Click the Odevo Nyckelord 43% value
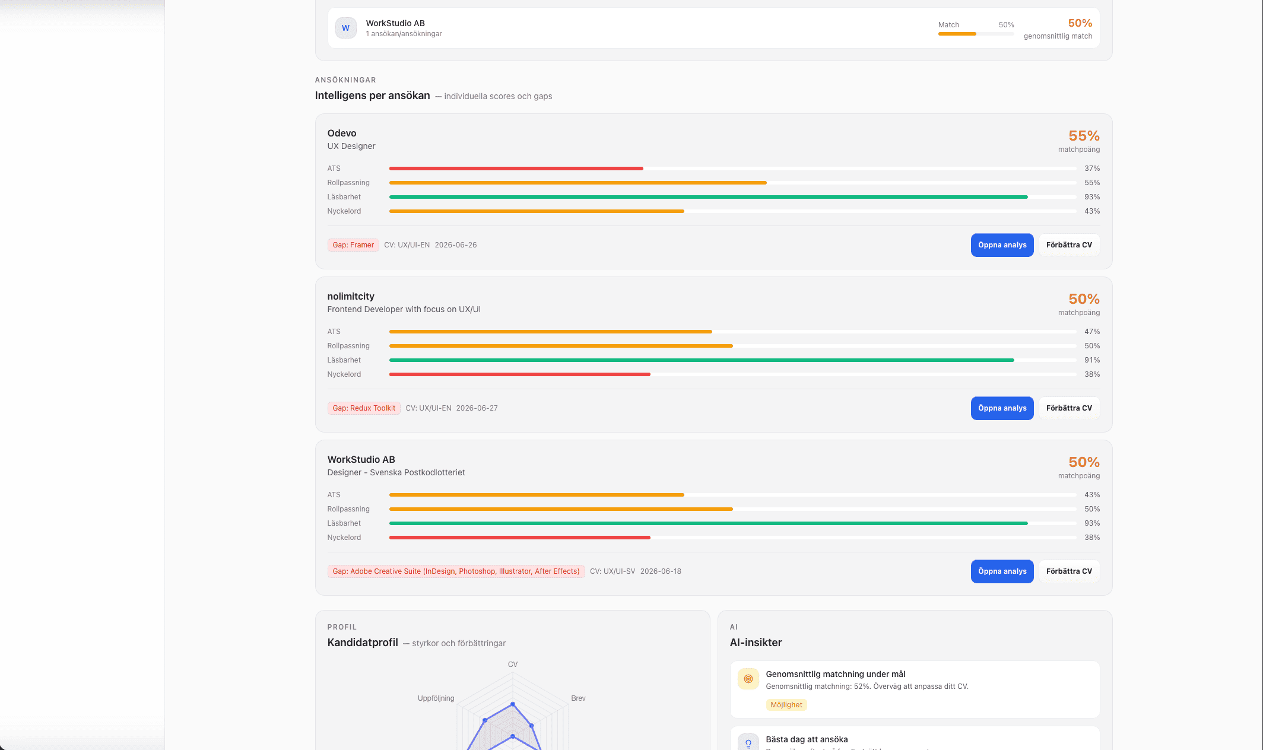Image resolution: width=1263 pixels, height=750 pixels. (1091, 211)
